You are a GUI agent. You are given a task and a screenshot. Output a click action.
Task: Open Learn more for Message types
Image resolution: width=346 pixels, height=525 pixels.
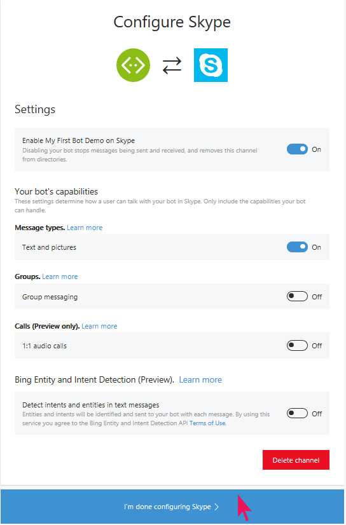pos(85,228)
